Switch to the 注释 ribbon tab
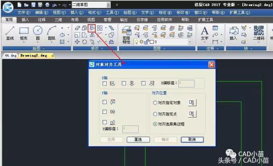The width and height of the screenshot is (273, 166). (x=42, y=20)
